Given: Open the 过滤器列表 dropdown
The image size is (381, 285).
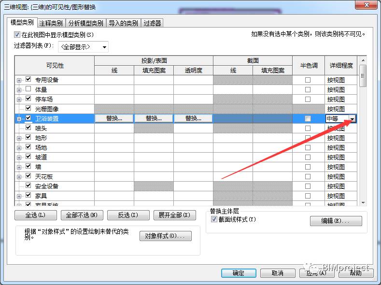Looking at the screenshot, I should click(83, 47).
